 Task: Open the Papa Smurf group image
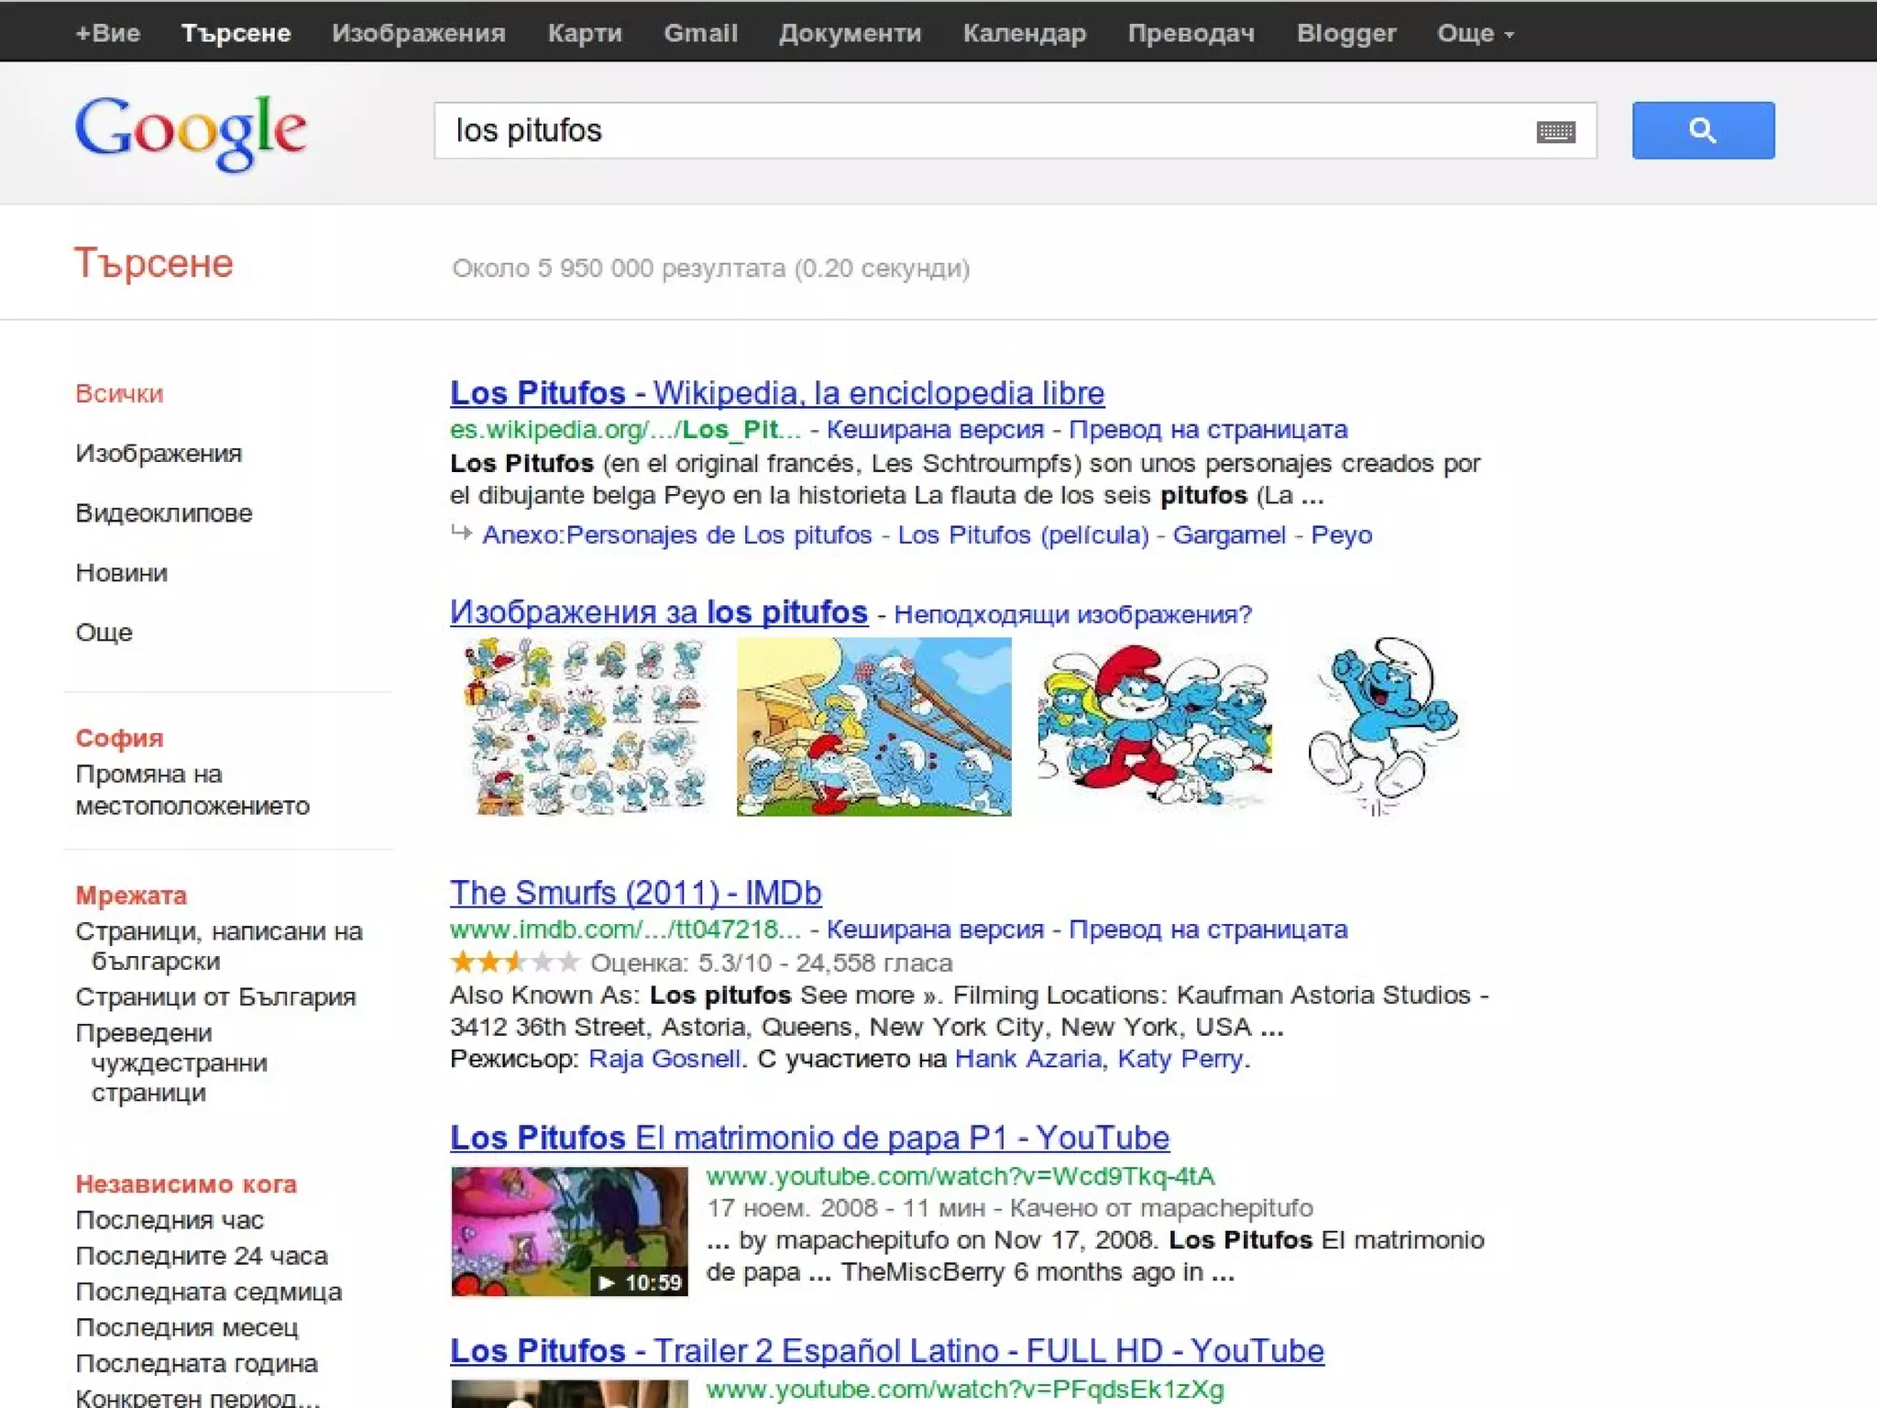[x=1154, y=726]
